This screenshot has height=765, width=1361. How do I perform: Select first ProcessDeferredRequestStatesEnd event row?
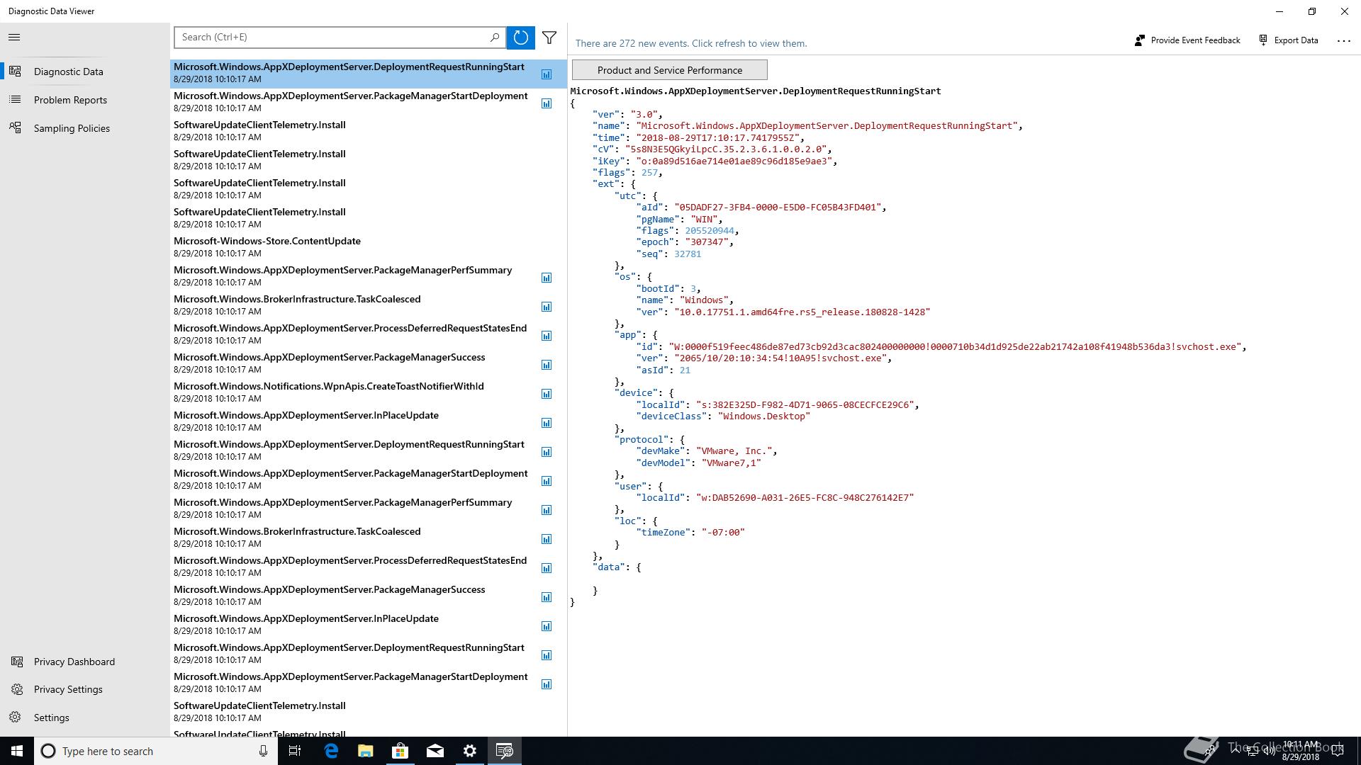click(x=369, y=334)
